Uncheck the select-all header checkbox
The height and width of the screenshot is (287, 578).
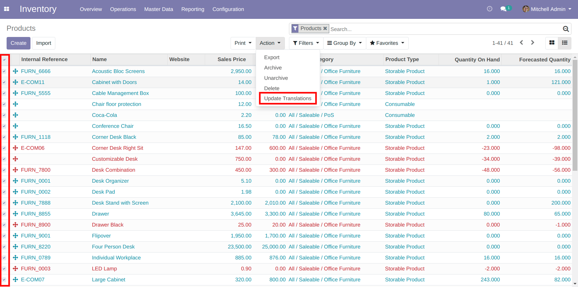tap(4, 60)
